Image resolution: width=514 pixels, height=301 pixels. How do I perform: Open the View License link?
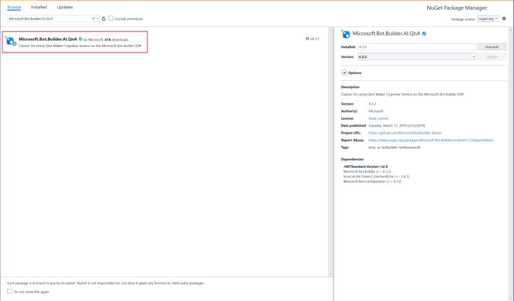(x=378, y=118)
